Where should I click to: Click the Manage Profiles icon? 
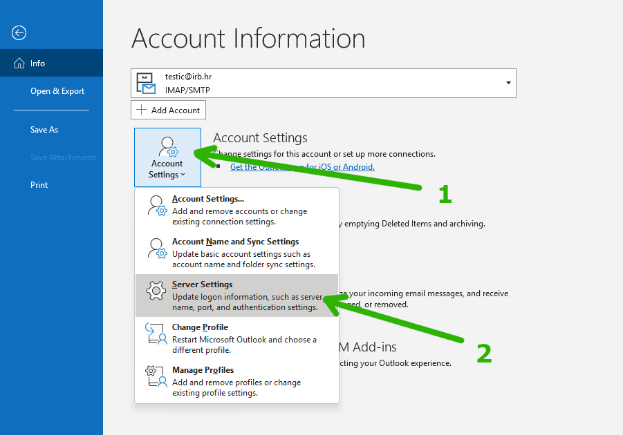click(x=156, y=376)
